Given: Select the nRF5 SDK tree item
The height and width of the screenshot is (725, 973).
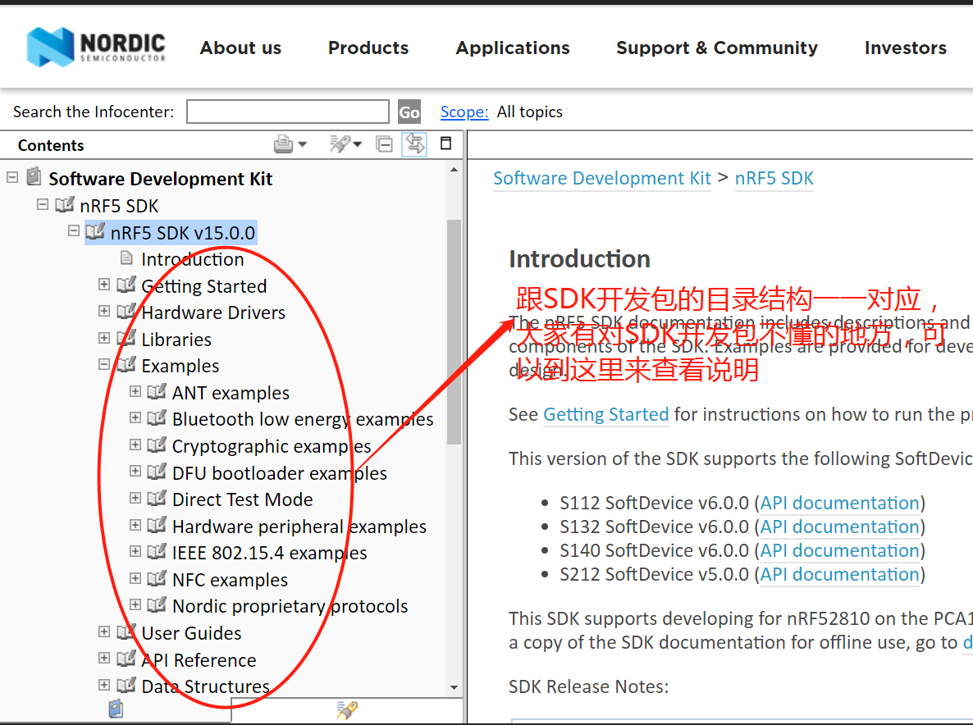Looking at the screenshot, I should tap(119, 206).
